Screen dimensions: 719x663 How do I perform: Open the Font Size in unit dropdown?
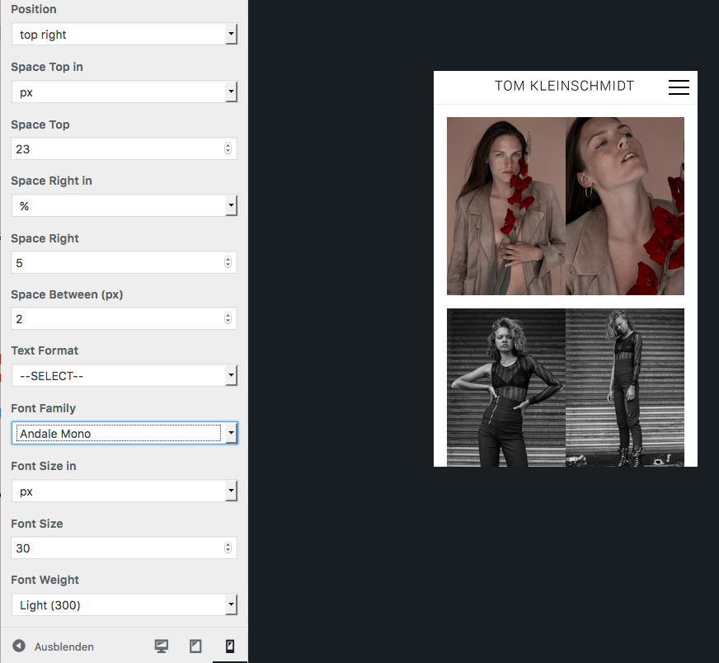(125, 491)
